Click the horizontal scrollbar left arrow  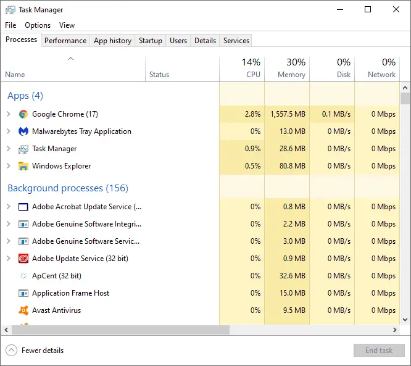pos(6,330)
